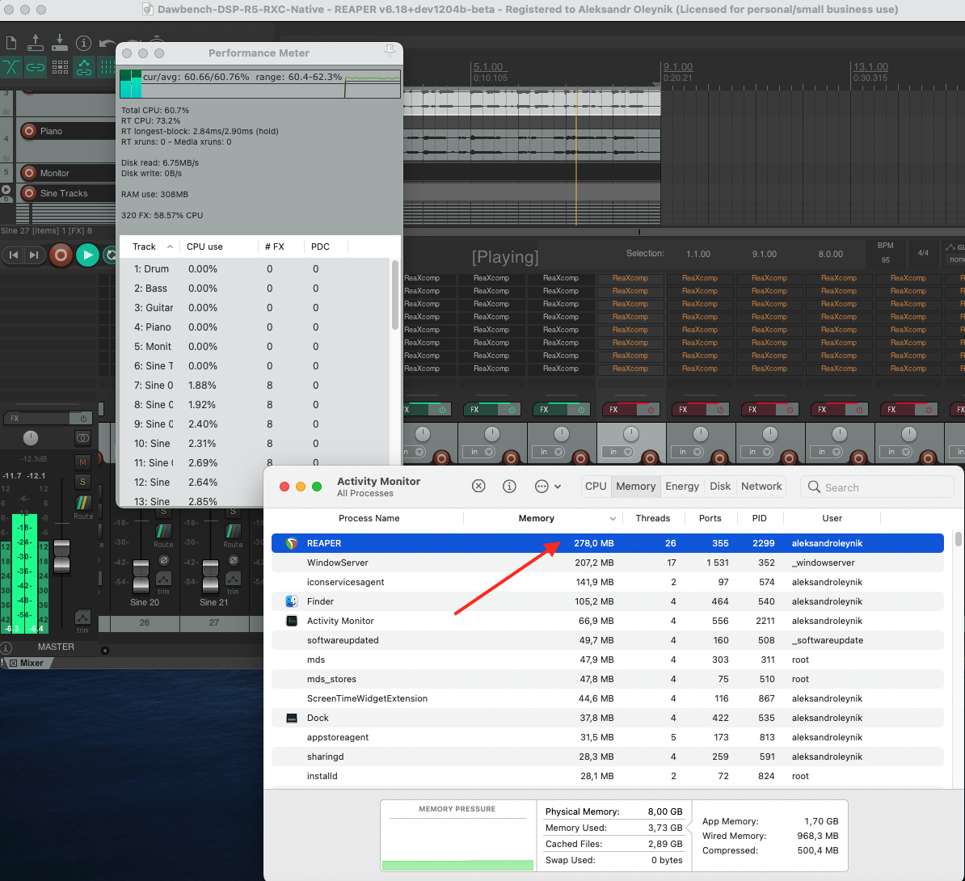The image size is (965, 881).
Task: Toggle ripple editing grid icon
Action: pos(60,67)
